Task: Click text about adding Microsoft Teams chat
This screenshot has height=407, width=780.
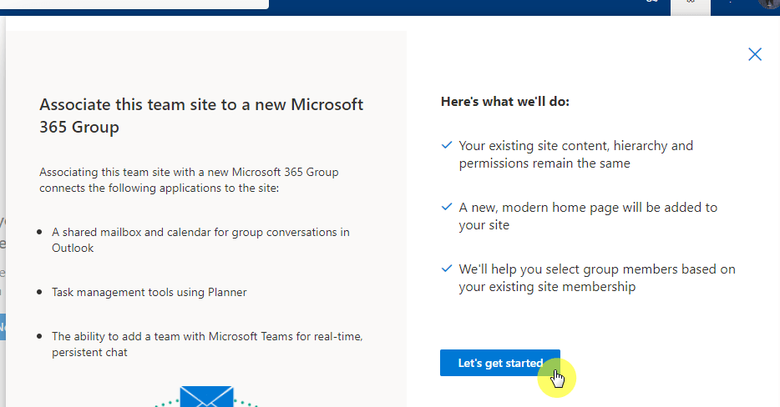Action: pyautogui.click(x=207, y=344)
